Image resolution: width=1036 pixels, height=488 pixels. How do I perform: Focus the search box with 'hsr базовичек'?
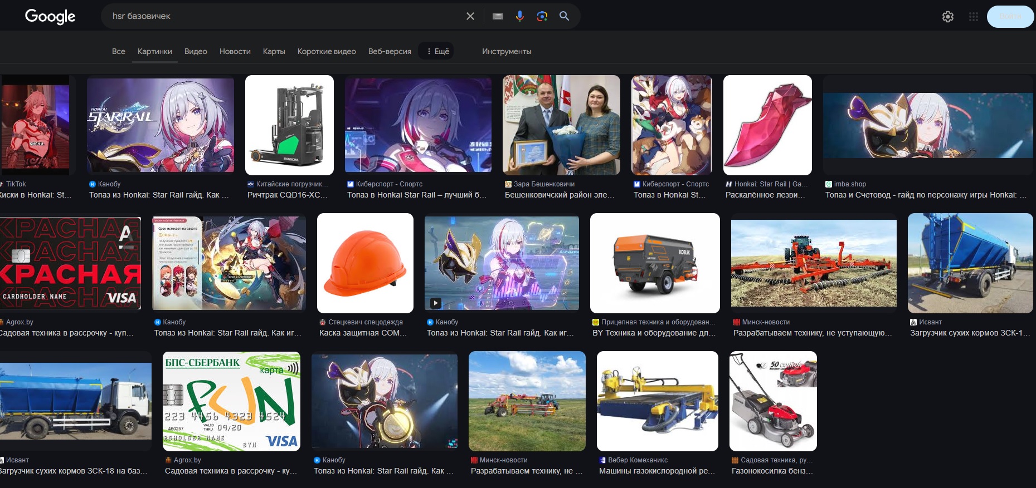[x=284, y=16]
